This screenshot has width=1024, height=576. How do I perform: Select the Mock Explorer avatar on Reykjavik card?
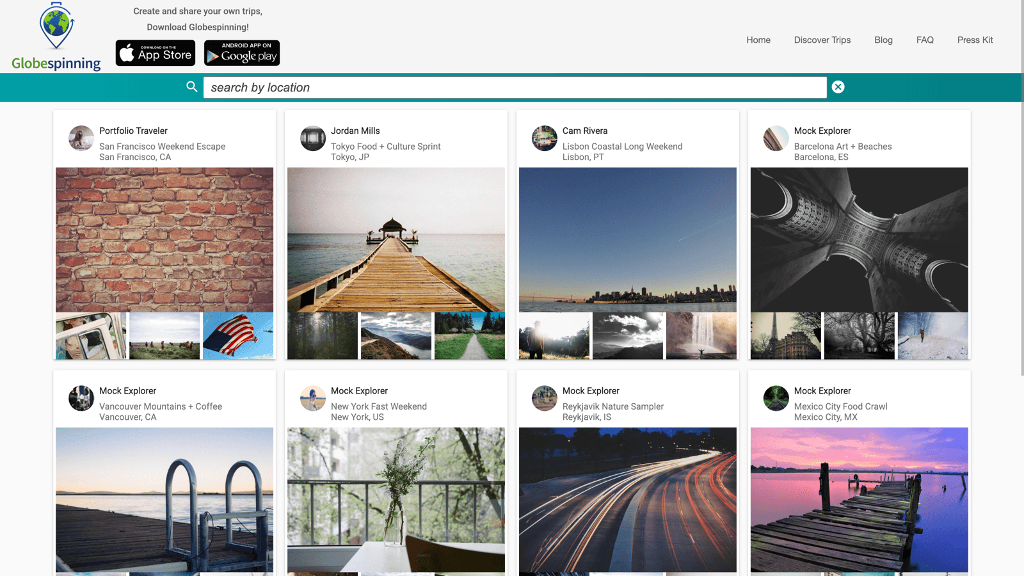(x=545, y=399)
